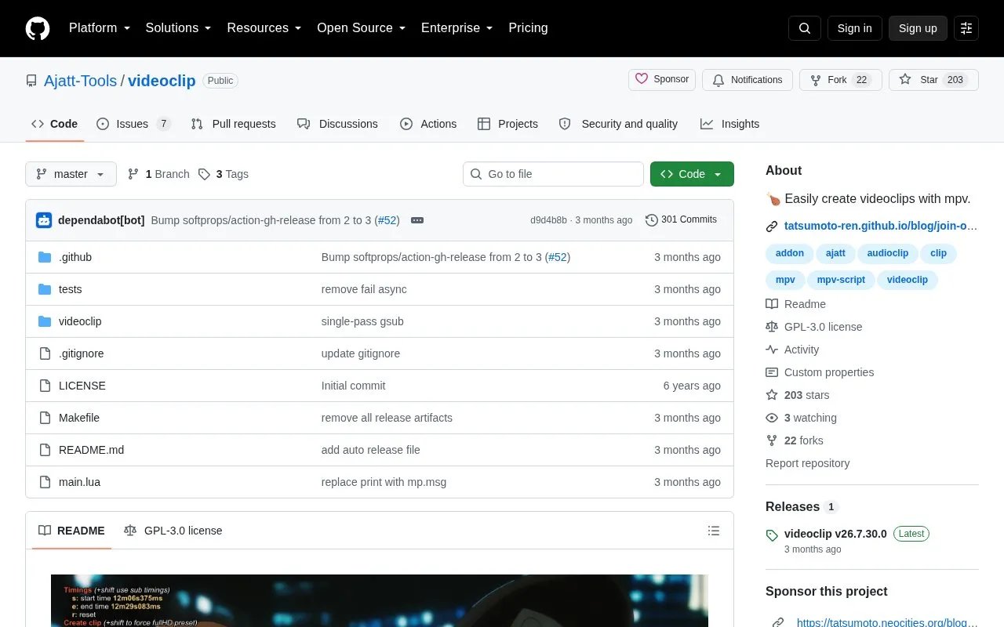Click the mpv-script topic tag
This screenshot has height=627, width=1004.
[841, 280]
